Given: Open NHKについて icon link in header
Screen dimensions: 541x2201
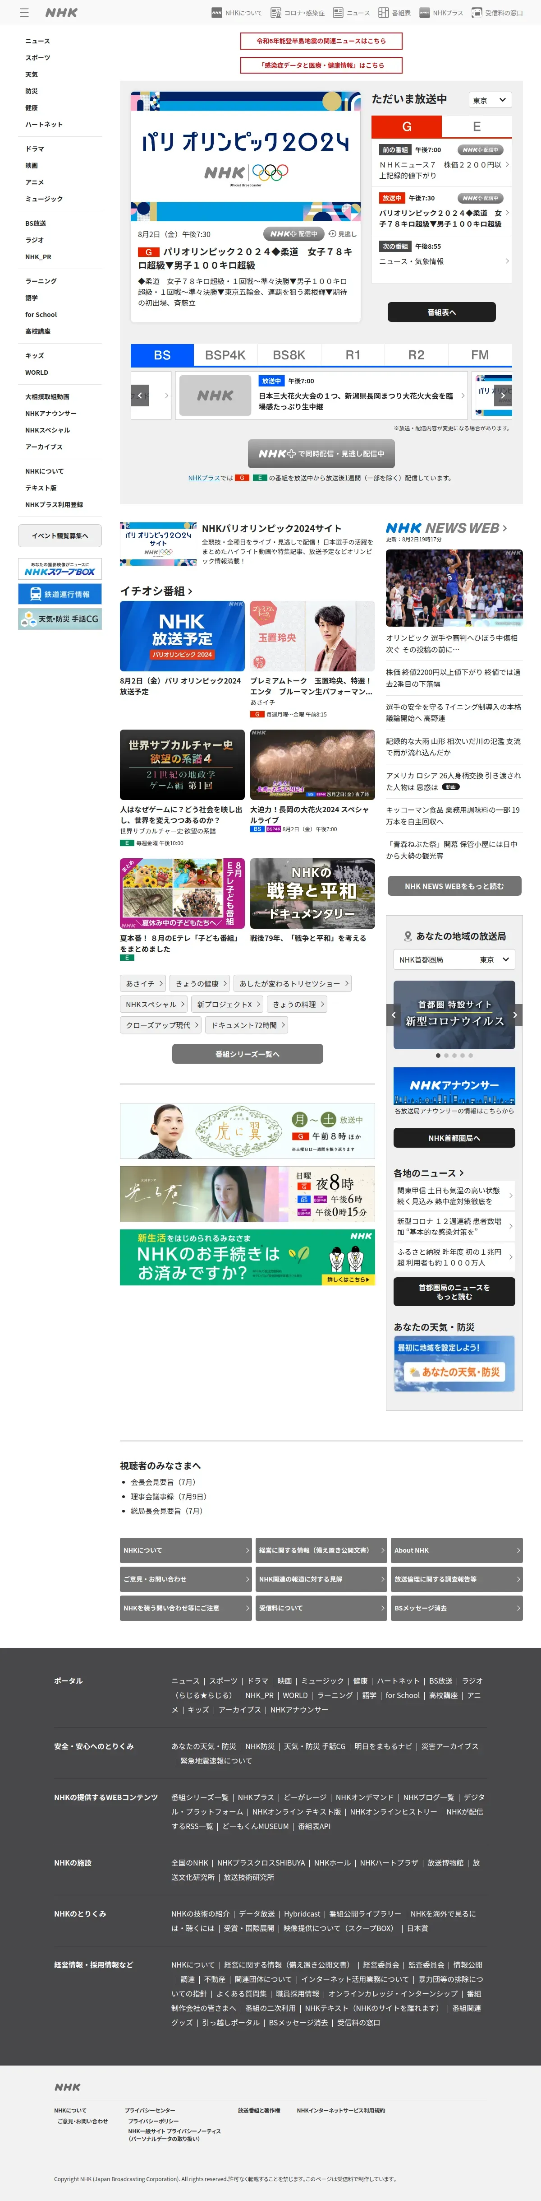Looking at the screenshot, I should [x=237, y=13].
